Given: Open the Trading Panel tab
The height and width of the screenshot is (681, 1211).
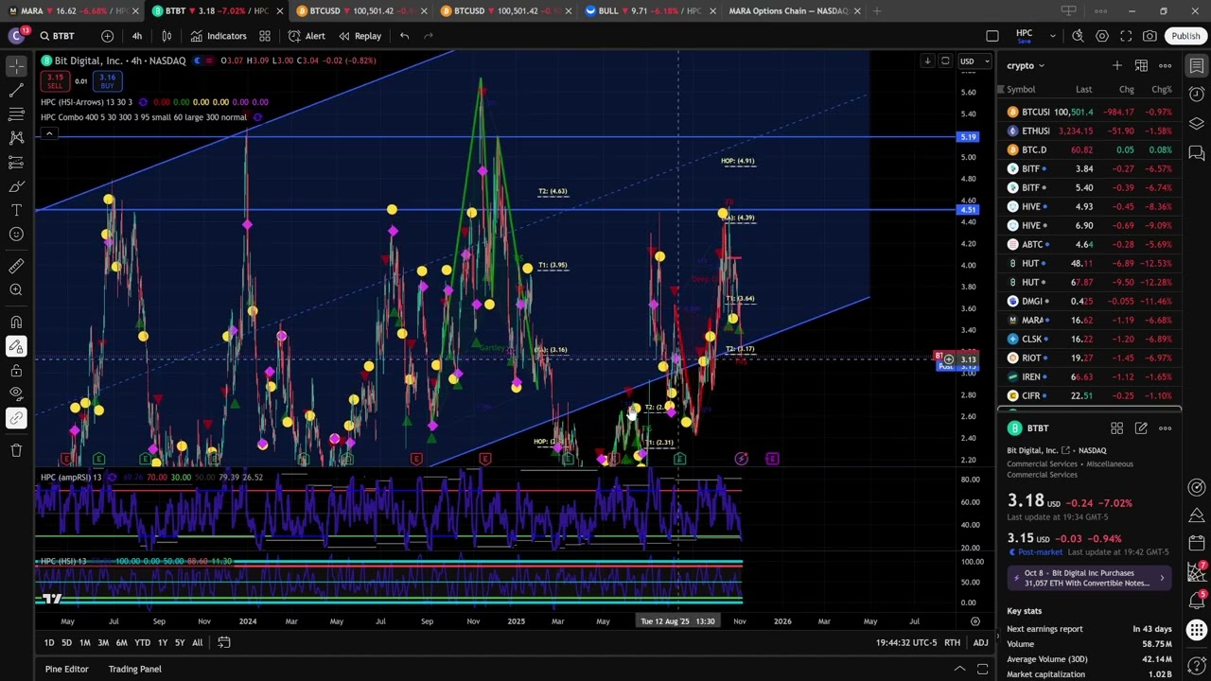Looking at the screenshot, I should point(134,669).
